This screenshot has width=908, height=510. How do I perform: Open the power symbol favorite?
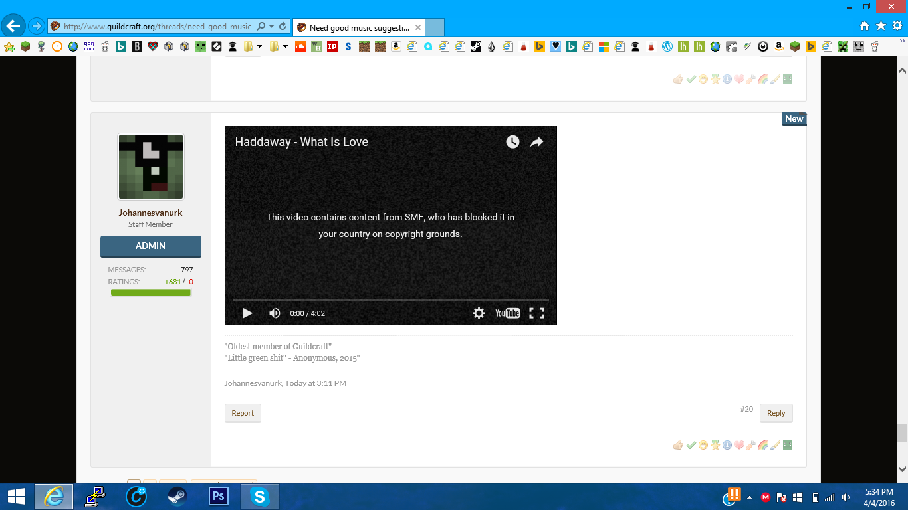click(x=763, y=46)
